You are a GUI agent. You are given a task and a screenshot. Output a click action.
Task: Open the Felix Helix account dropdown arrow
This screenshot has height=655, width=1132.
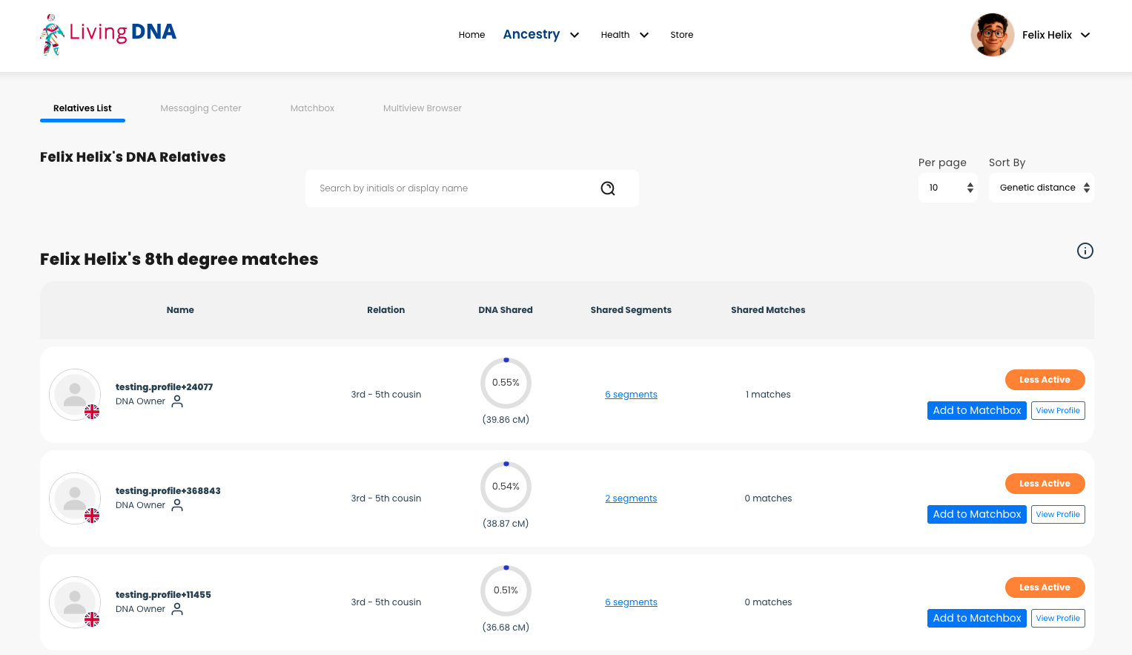[x=1085, y=35]
